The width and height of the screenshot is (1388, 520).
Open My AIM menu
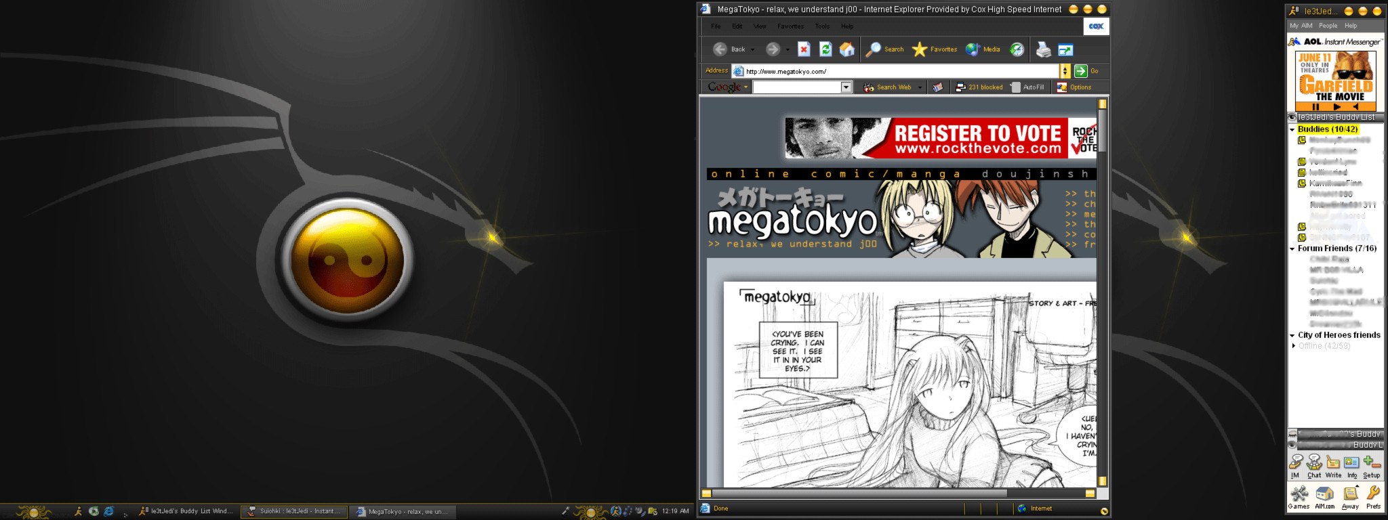[1301, 26]
